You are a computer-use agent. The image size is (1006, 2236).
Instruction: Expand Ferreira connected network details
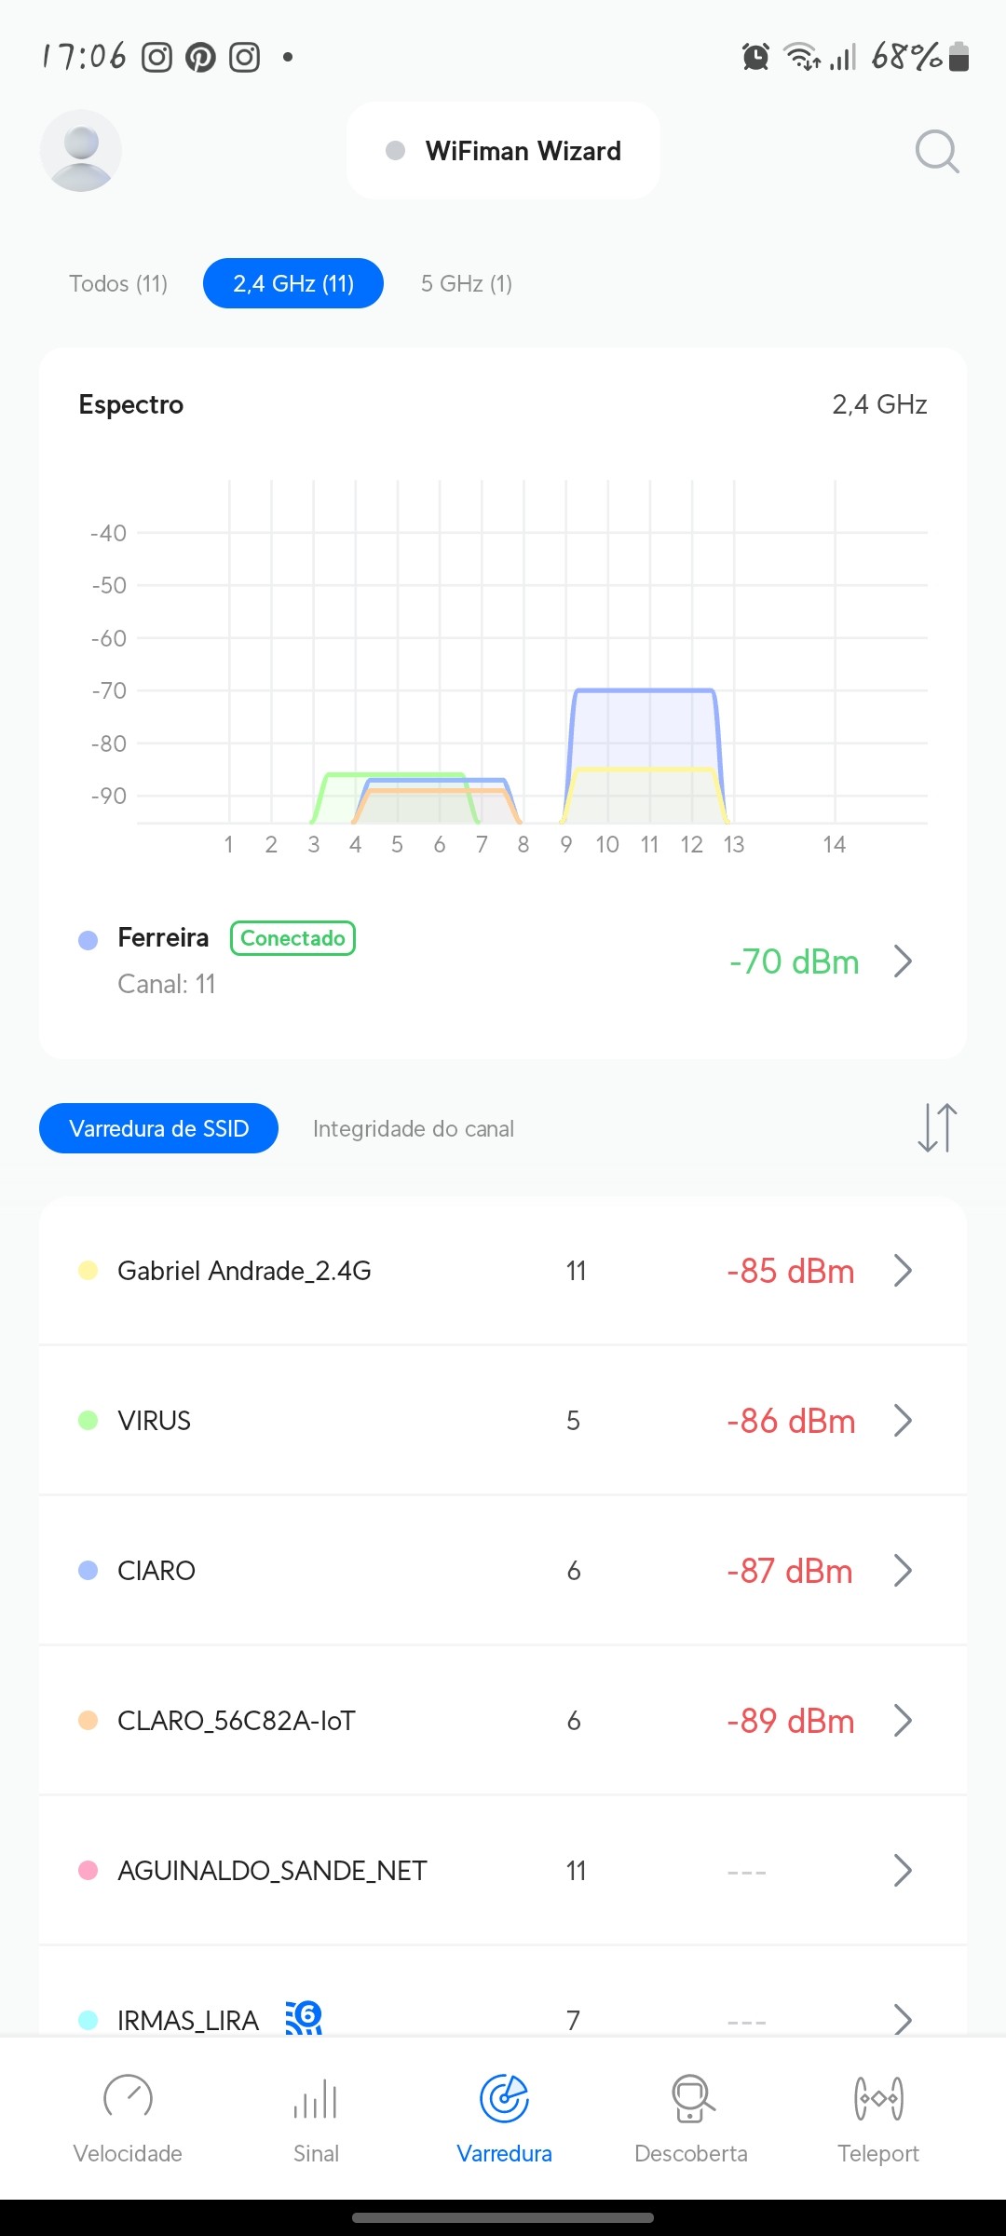point(902,961)
